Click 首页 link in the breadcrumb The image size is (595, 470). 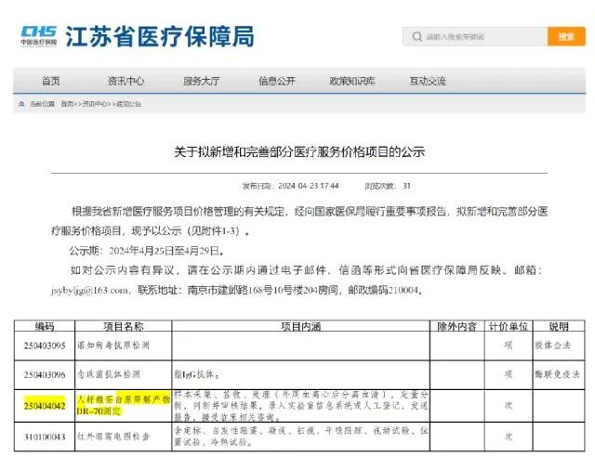pyautogui.click(x=67, y=104)
